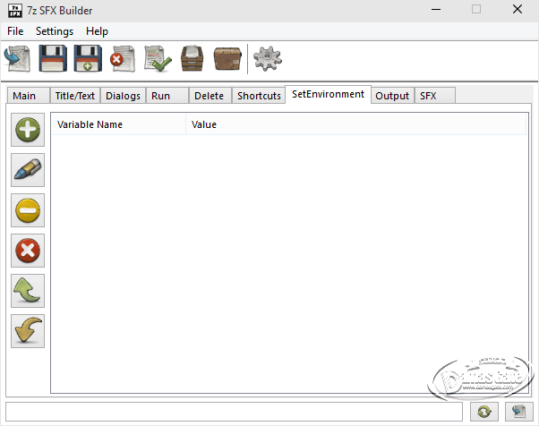
Task: Click the 7z SFX Builder title bar icon
Action: tap(15, 11)
